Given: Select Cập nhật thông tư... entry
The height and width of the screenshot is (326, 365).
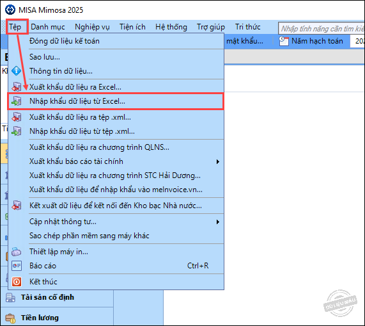Looking at the screenshot, I should point(116,222).
